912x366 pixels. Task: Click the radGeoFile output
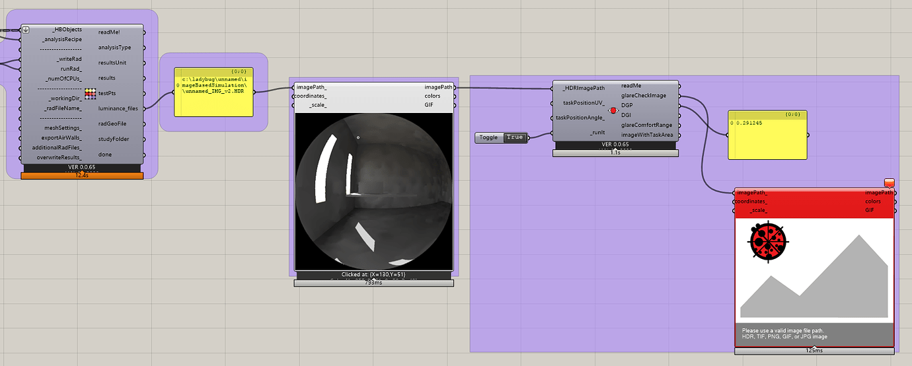tap(112, 124)
